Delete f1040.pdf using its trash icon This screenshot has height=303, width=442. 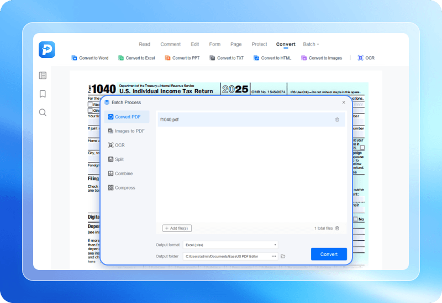[x=337, y=120]
